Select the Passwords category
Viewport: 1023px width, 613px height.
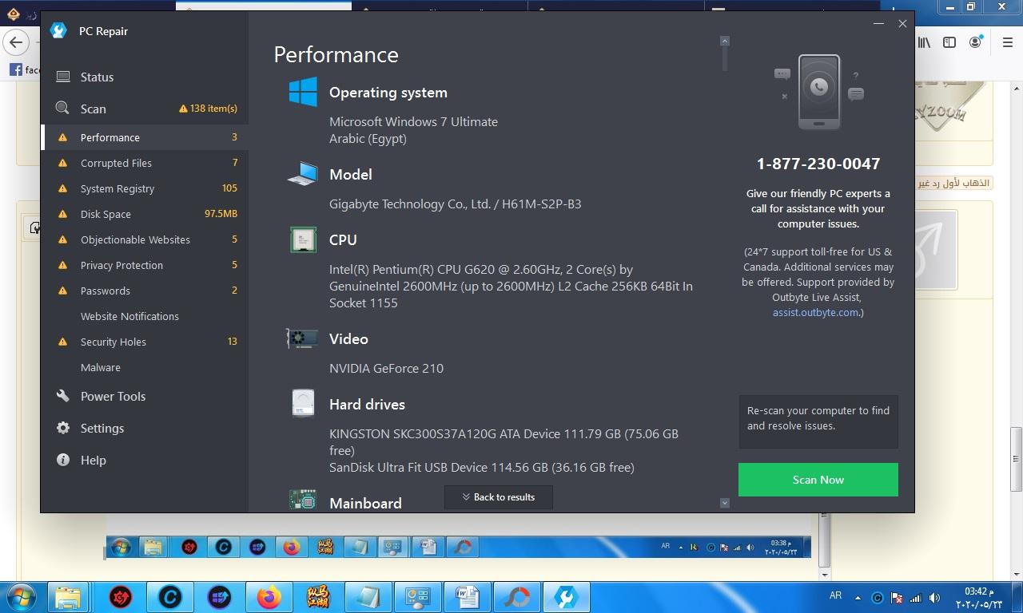point(145,291)
